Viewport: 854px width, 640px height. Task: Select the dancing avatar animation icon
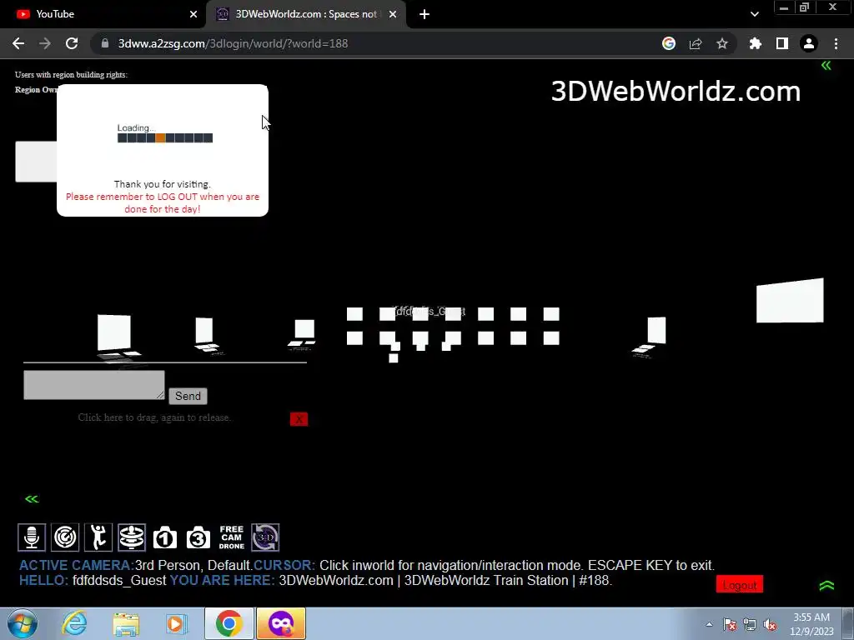98,537
